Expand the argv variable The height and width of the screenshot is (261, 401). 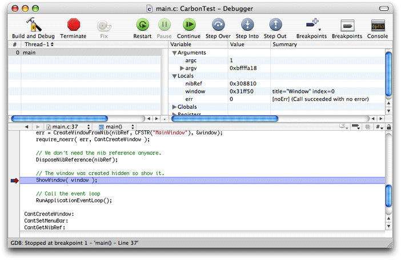point(182,68)
